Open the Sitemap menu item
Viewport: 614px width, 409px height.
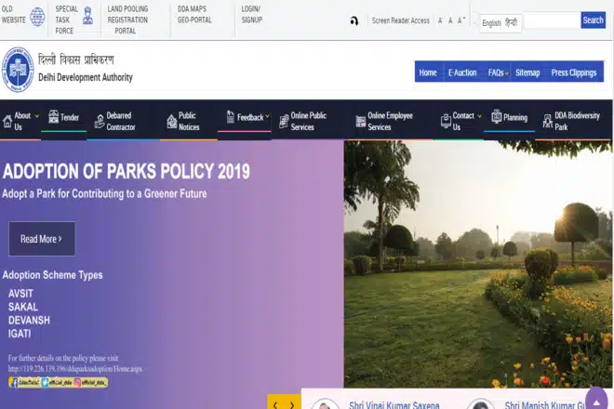coord(527,73)
